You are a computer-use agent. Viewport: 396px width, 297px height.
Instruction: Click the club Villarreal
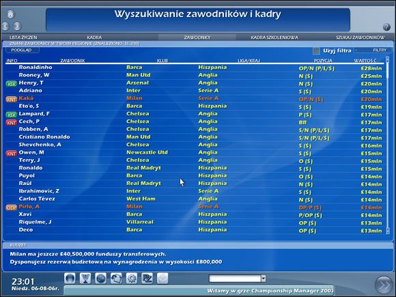click(x=140, y=222)
